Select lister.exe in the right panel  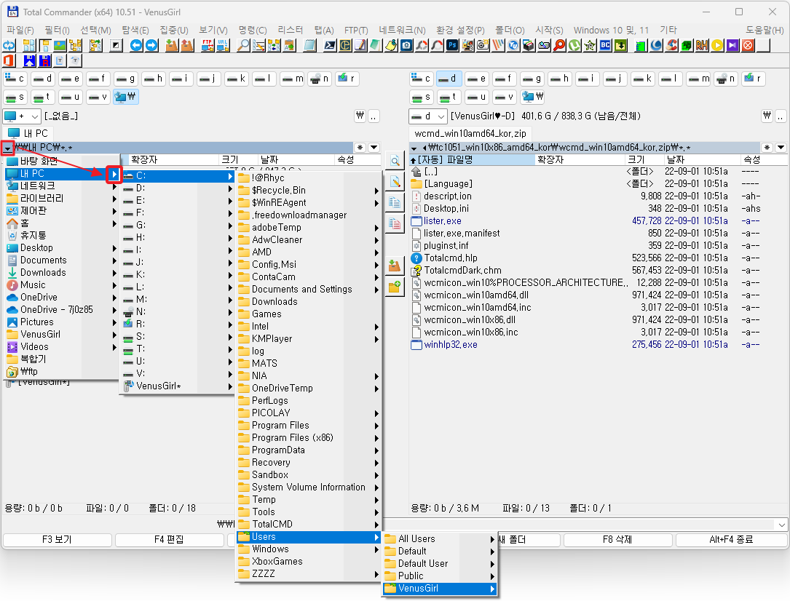tap(443, 221)
